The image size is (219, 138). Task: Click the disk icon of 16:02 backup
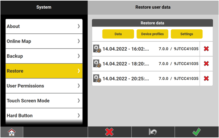coord(97,49)
